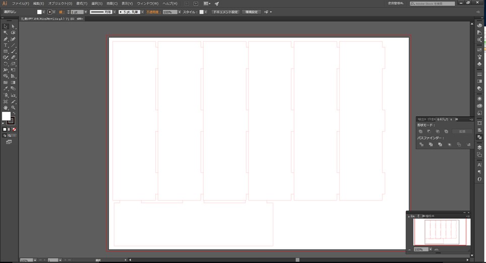The width and height of the screenshot is (486, 263).
Task: Select the Direct Selection tool
Action: tap(13, 27)
